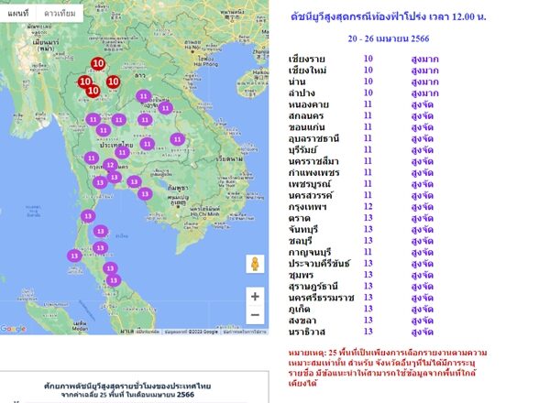Select the westernmost purple 13 marker
Image resolution: width=550 pixels, height=403 pixels.
pos(74,256)
